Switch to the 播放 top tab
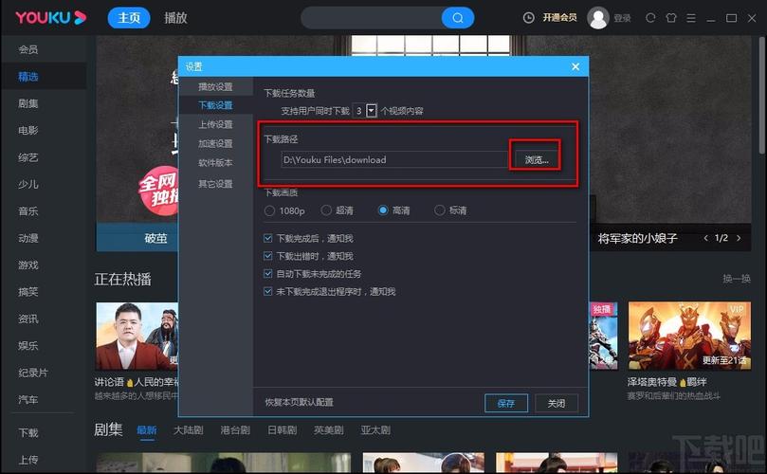This screenshot has height=474, width=767. [175, 18]
